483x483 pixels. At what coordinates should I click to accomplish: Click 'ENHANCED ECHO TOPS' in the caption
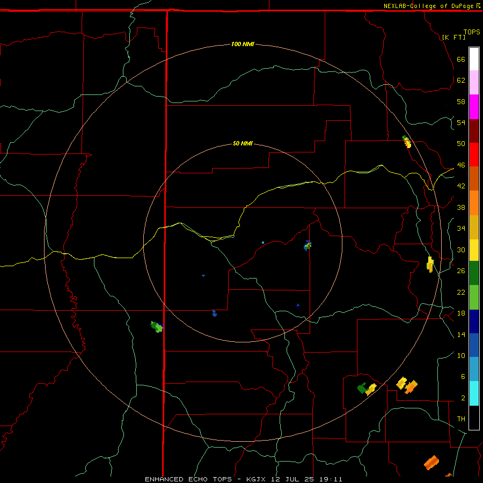[188, 479]
